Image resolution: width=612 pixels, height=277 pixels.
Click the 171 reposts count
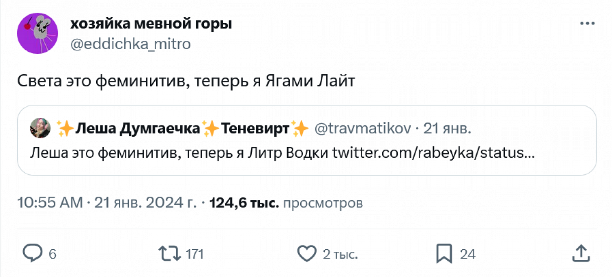click(x=195, y=254)
